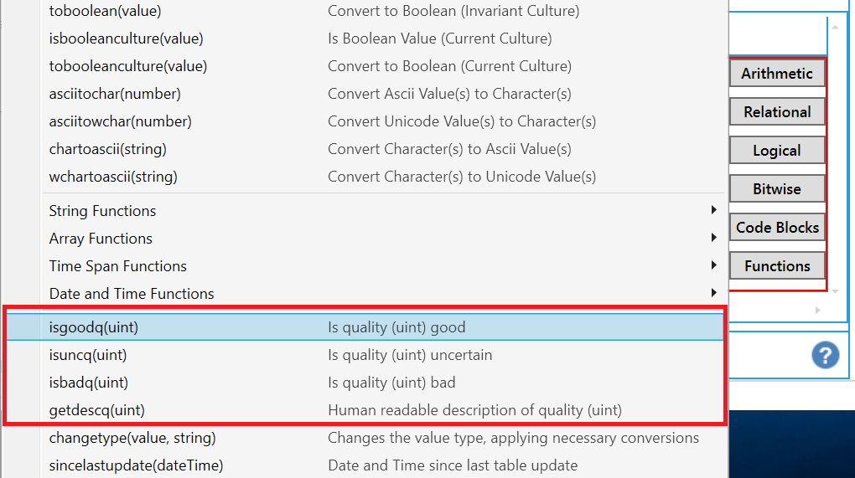Click the vertical scrollbar down arrow

(x=835, y=290)
